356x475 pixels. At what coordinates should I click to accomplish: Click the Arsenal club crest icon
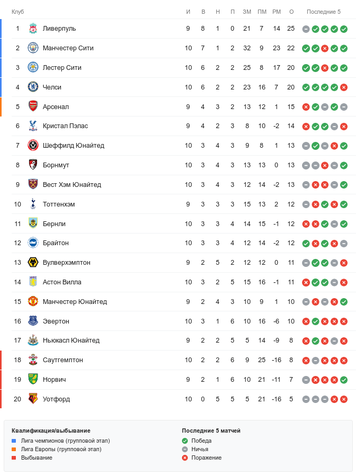pos(33,106)
